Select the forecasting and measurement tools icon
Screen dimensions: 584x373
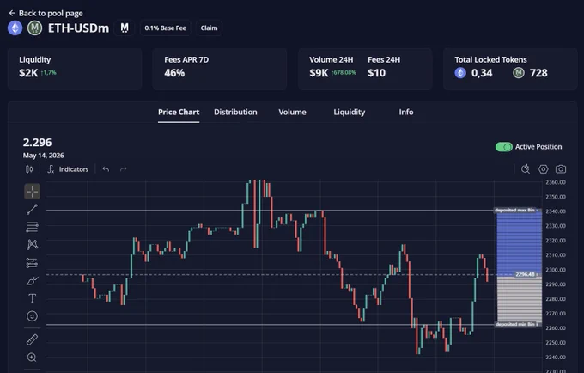pyautogui.click(x=33, y=263)
